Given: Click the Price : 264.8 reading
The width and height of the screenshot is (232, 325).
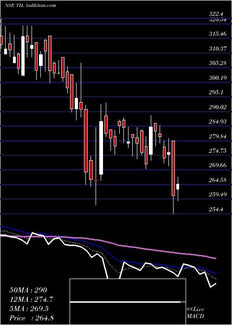Looking at the screenshot, I should click(32, 318).
